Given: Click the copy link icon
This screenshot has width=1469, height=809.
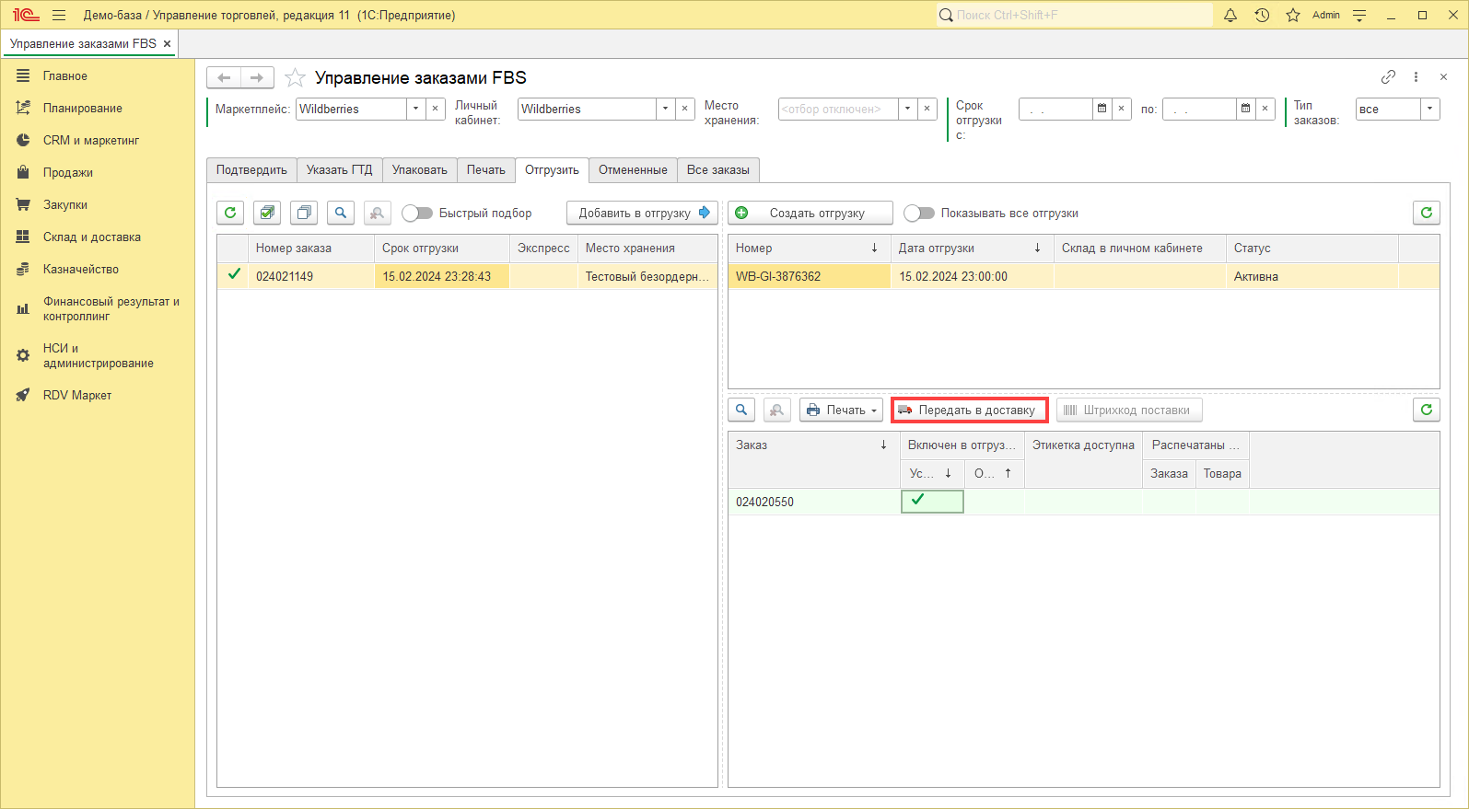Looking at the screenshot, I should (x=1388, y=77).
